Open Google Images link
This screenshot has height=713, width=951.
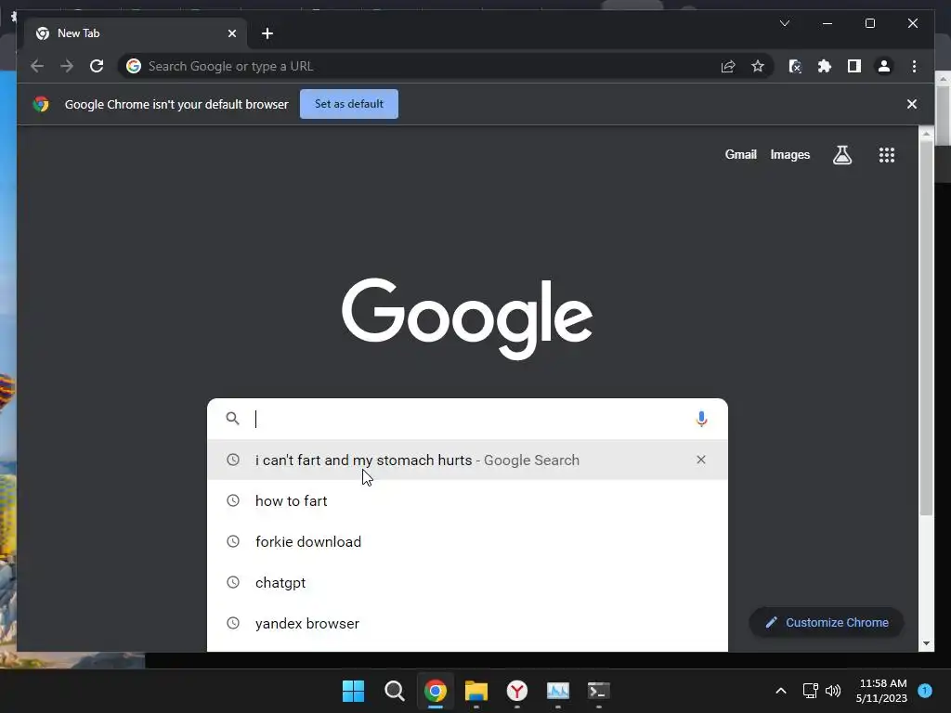(789, 155)
